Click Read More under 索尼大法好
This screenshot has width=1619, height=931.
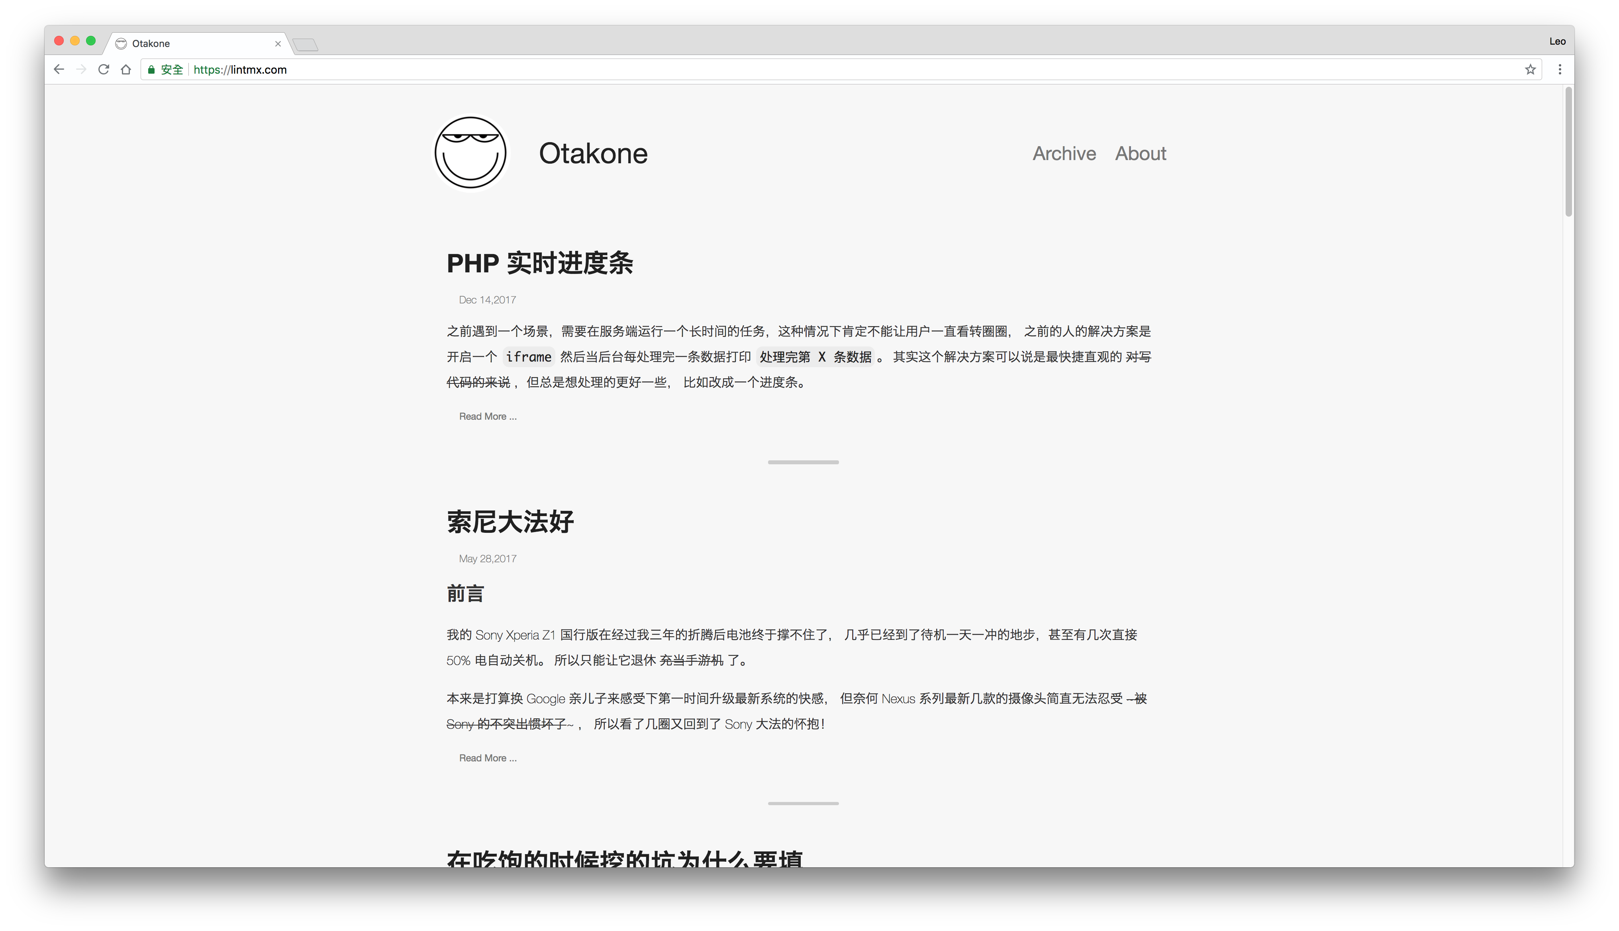(488, 758)
